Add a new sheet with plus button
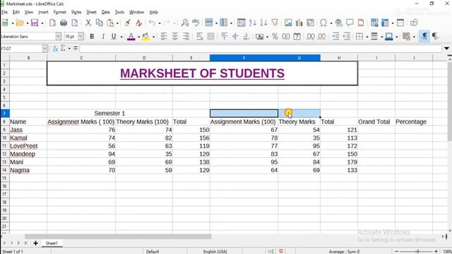Screen dimensions: 452x254 (x=35, y=243)
